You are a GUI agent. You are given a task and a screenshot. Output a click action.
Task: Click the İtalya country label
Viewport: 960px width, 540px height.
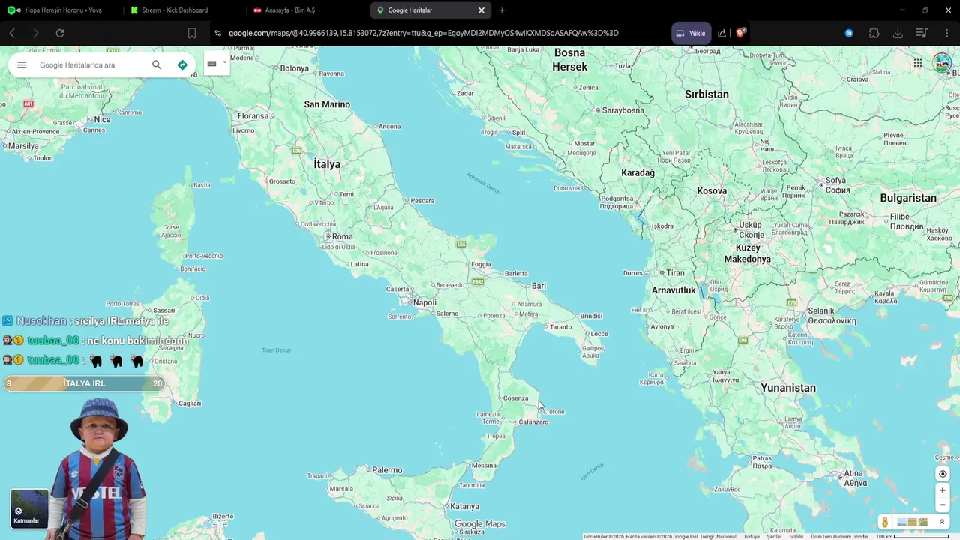327,164
